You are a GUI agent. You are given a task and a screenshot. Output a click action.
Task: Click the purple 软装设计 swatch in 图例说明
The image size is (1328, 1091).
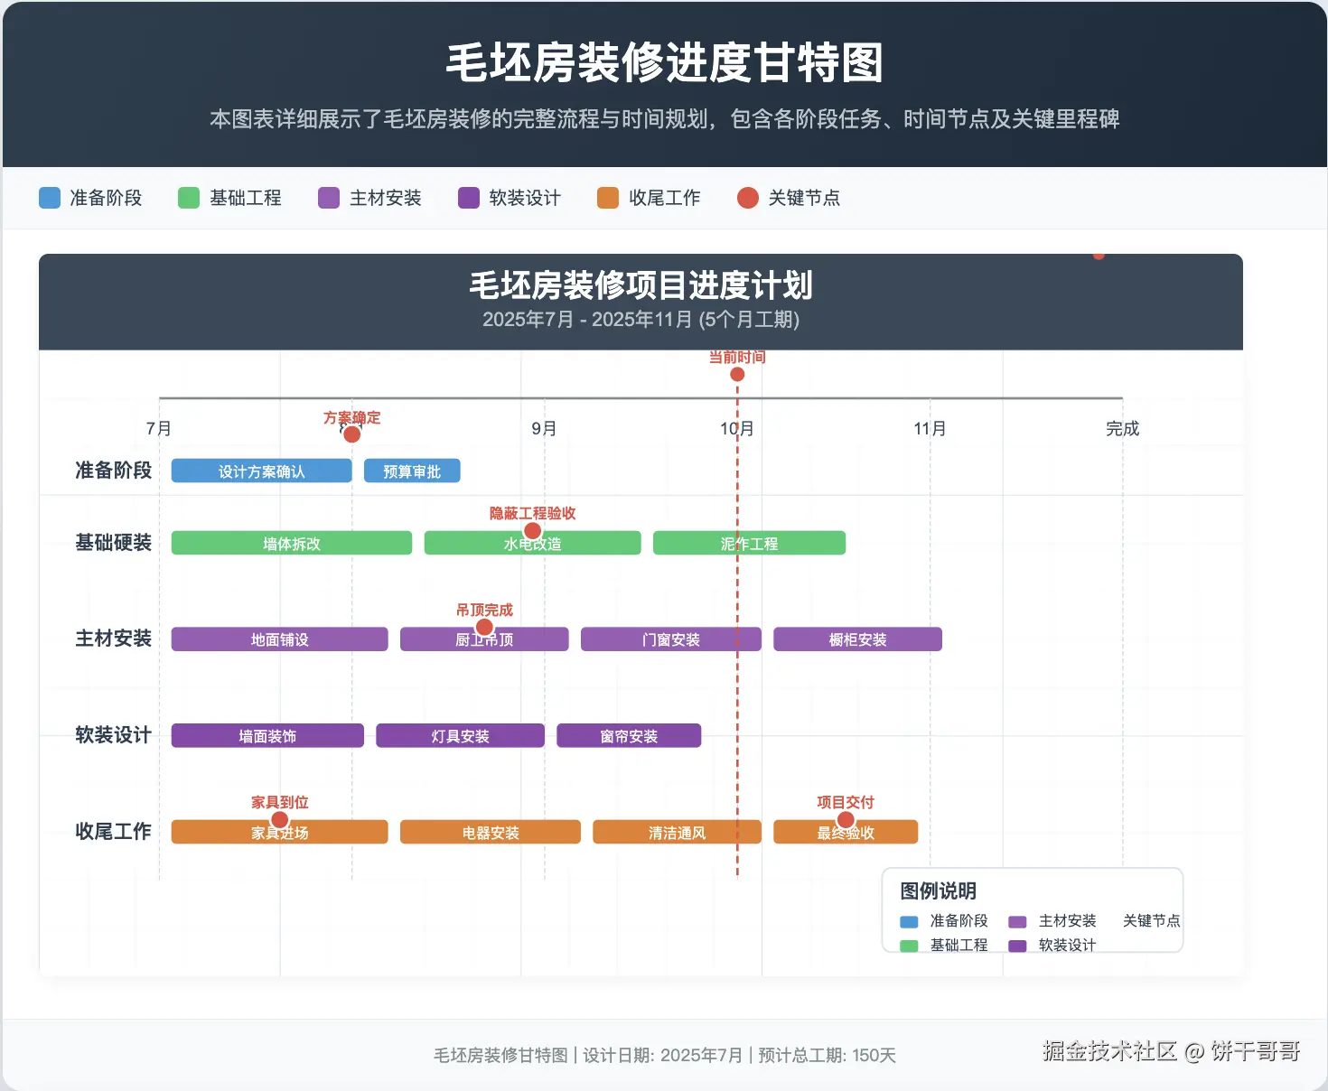[1018, 946]
